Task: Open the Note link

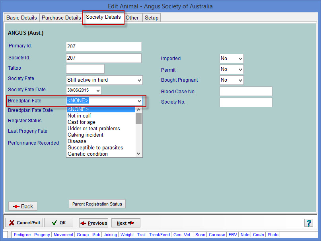Action: (245, 235)
